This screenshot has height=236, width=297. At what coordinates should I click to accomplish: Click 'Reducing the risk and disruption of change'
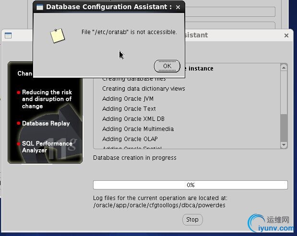click(47, 99)
